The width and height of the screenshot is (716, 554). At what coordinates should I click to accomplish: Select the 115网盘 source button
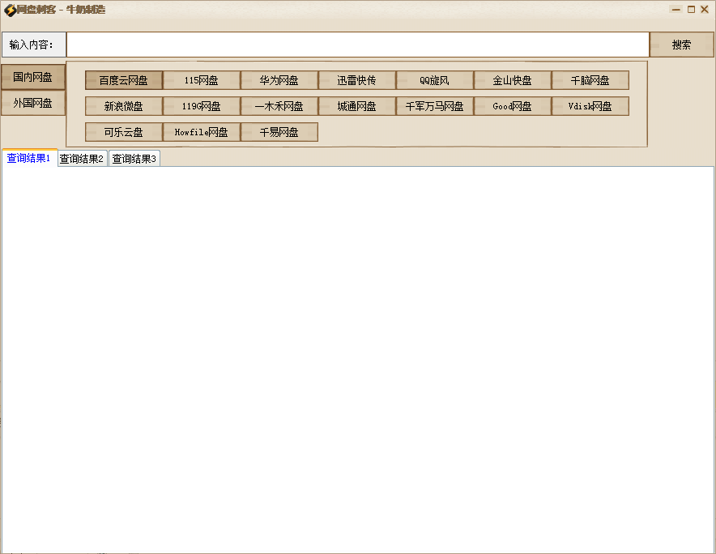click(x=202, y=80)
